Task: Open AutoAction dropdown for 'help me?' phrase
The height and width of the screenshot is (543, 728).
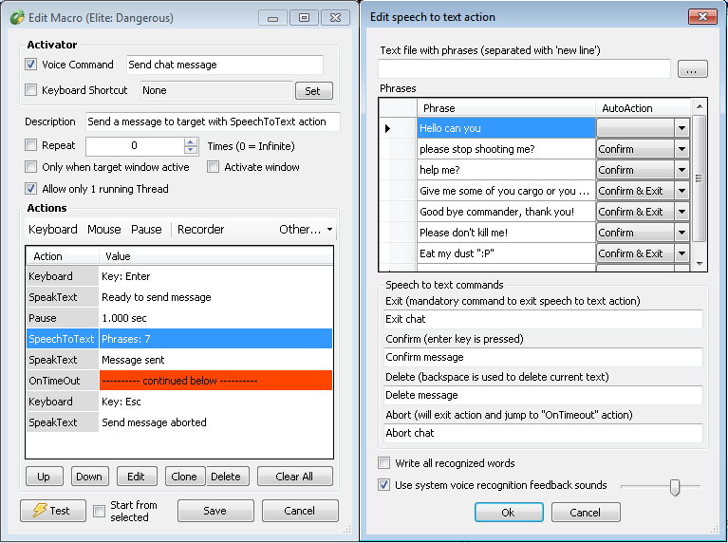Action: (681, 170)
